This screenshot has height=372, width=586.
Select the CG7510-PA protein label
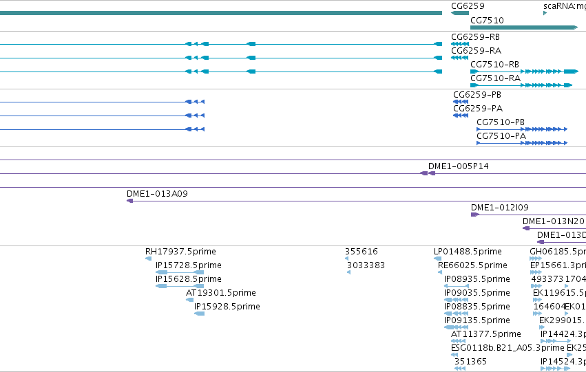tap(501, 136)
